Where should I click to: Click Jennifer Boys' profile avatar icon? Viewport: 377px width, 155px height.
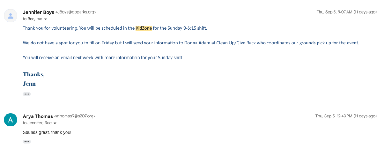(11, 16)
